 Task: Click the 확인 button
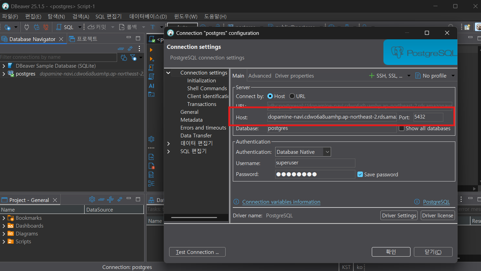point(391,252)
